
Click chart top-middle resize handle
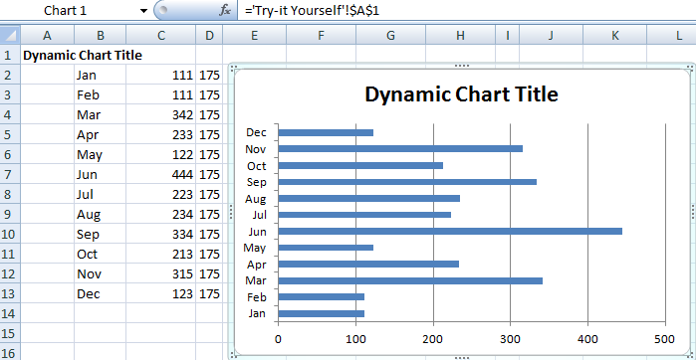point(462,66)
